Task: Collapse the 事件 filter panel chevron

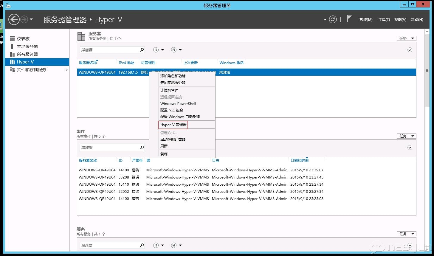Action: (x=410, y=148)
